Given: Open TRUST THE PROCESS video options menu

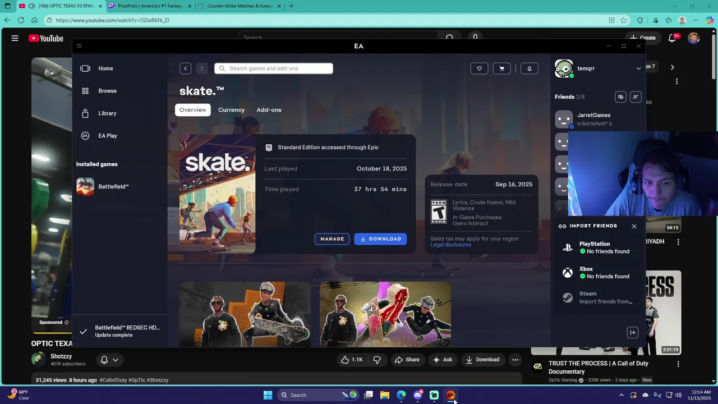Looking at the screenshot, I should pyautogui.click(x=678, y=364).
